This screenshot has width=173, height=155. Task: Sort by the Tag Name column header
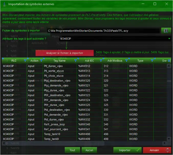(x=59, y=61)
